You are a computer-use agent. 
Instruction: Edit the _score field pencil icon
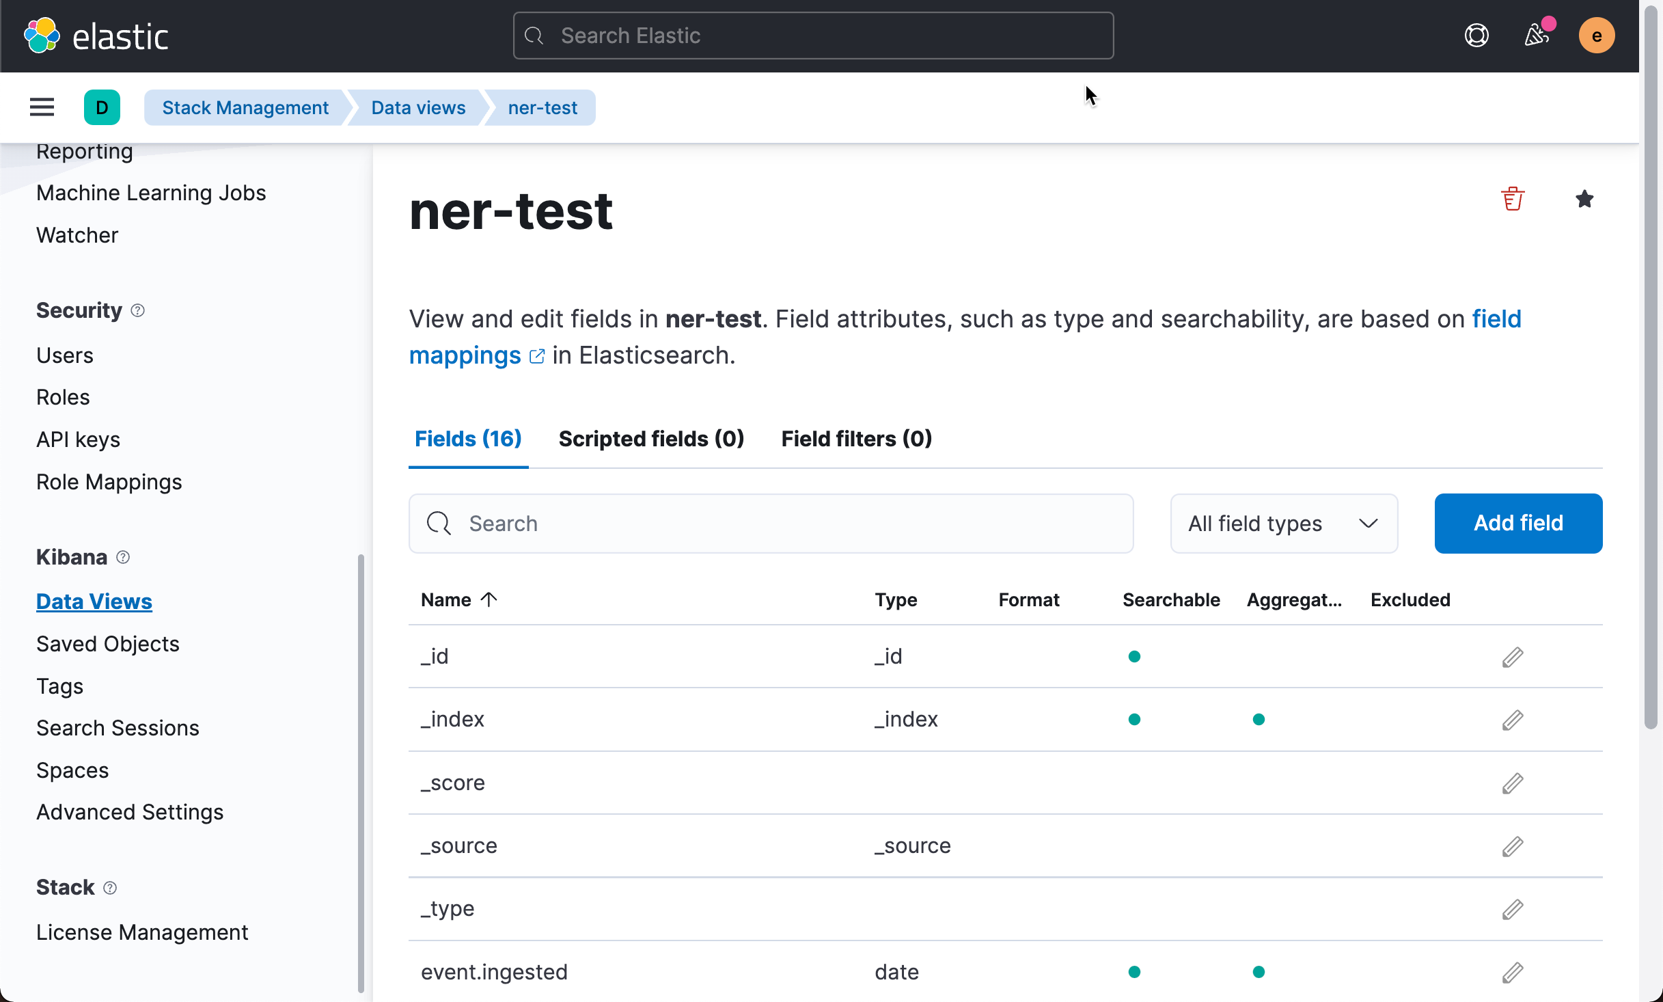click(x=1512, y=783)
